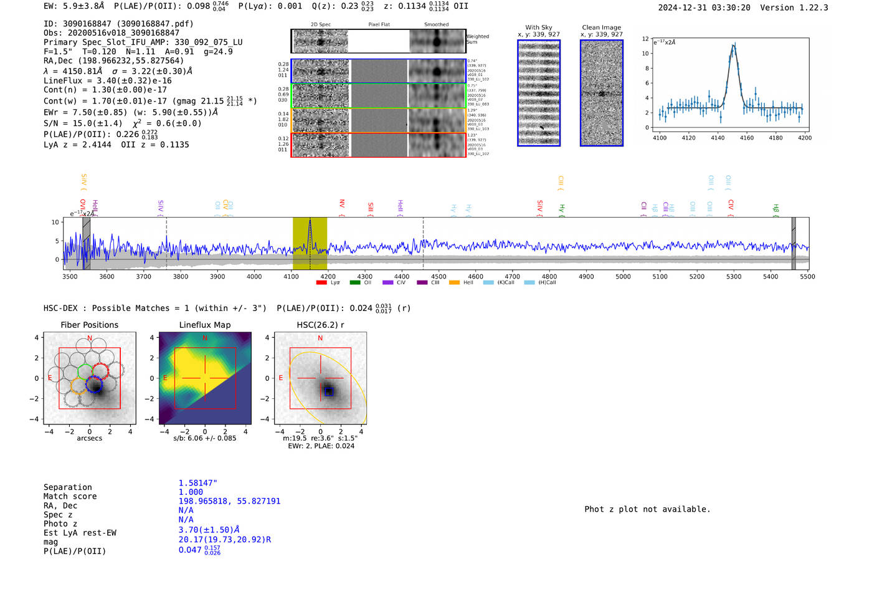Click the ID: 3090168847 text line
Viewport: 872px width, 594px height.
118,24
